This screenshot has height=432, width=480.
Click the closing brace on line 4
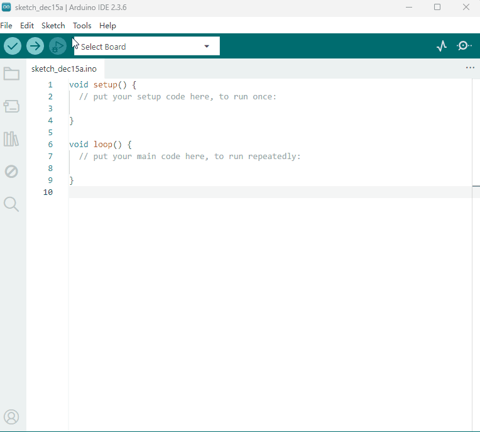72,121
